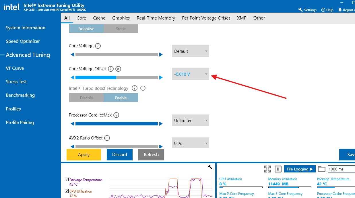
Task: Decrease Core Voltage with left arrow
Action: (72, 55)
